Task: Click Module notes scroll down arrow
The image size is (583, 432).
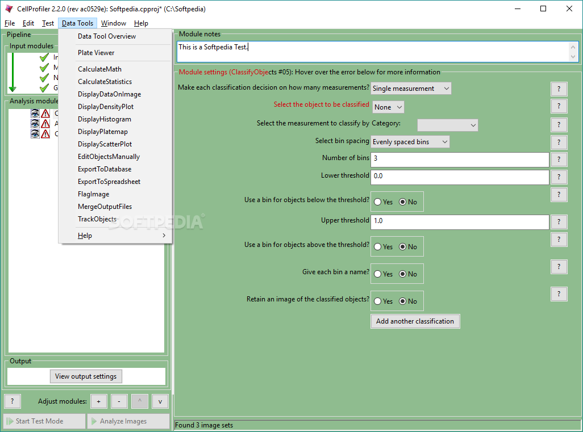Action: coord(573,56)
